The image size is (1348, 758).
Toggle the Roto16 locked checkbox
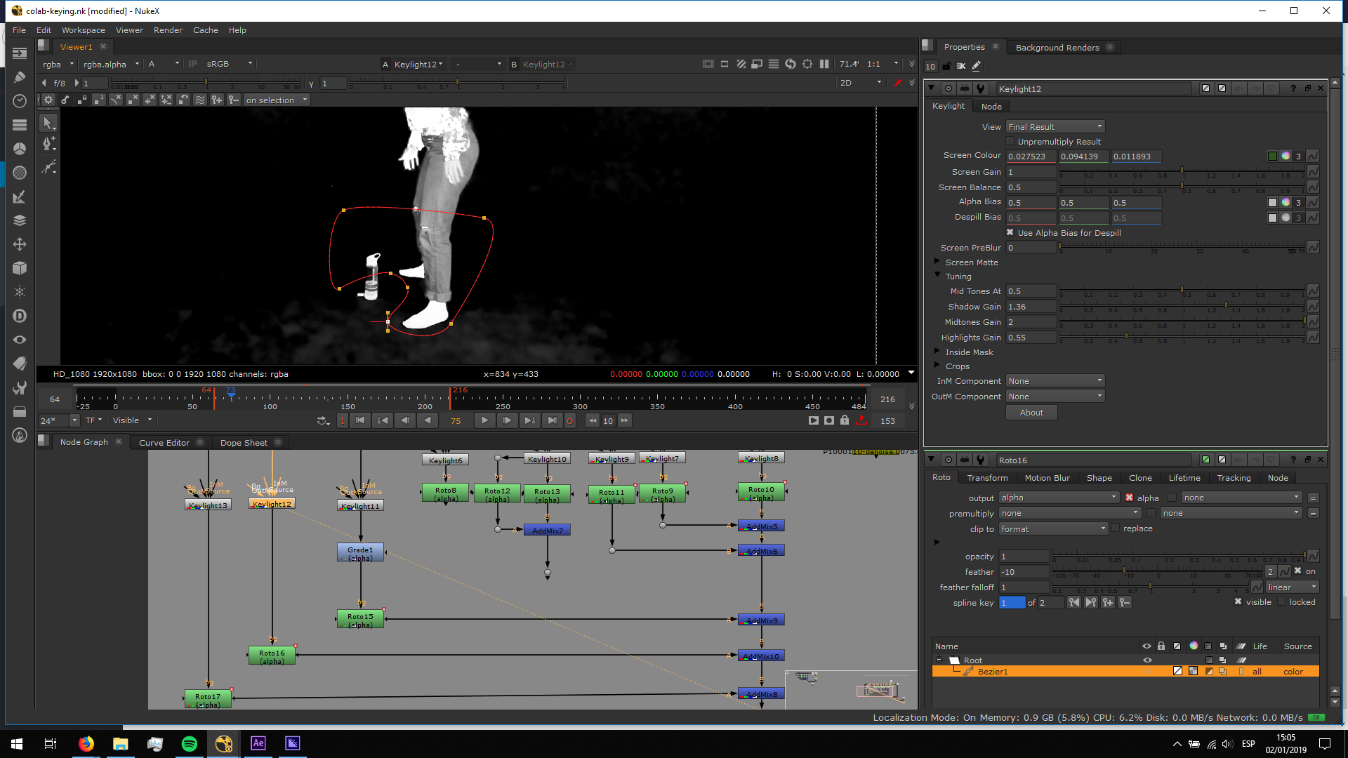click(x=1282, y=602)
